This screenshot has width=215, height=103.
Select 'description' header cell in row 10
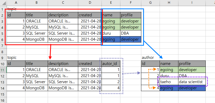pos(63,64)
